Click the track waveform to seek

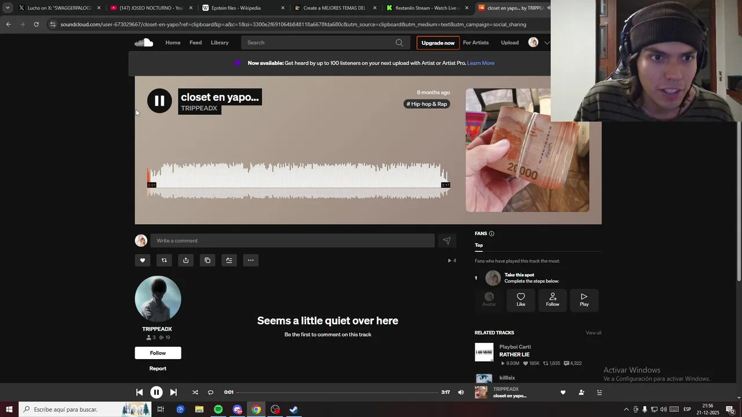298,180
